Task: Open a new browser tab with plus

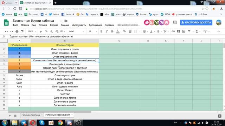Action: coord(56,2)
